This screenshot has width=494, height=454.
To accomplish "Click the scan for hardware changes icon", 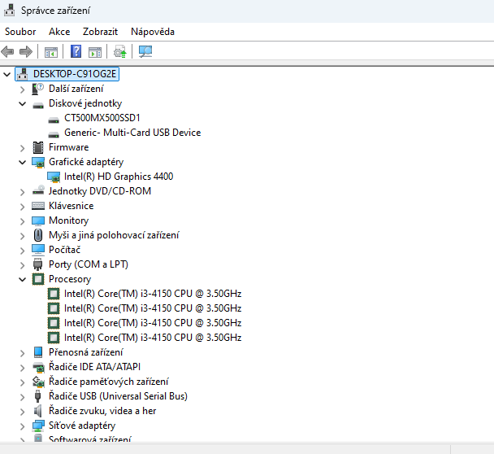I will click(x=145, y=51).
